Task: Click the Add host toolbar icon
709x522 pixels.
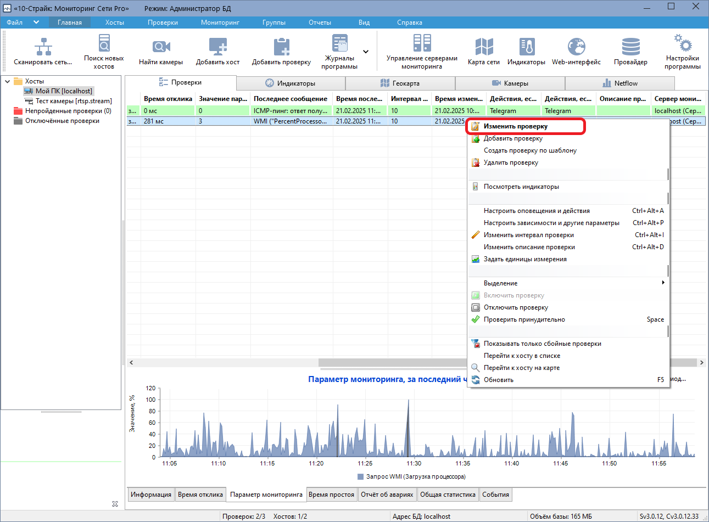Action: (218, 48)
